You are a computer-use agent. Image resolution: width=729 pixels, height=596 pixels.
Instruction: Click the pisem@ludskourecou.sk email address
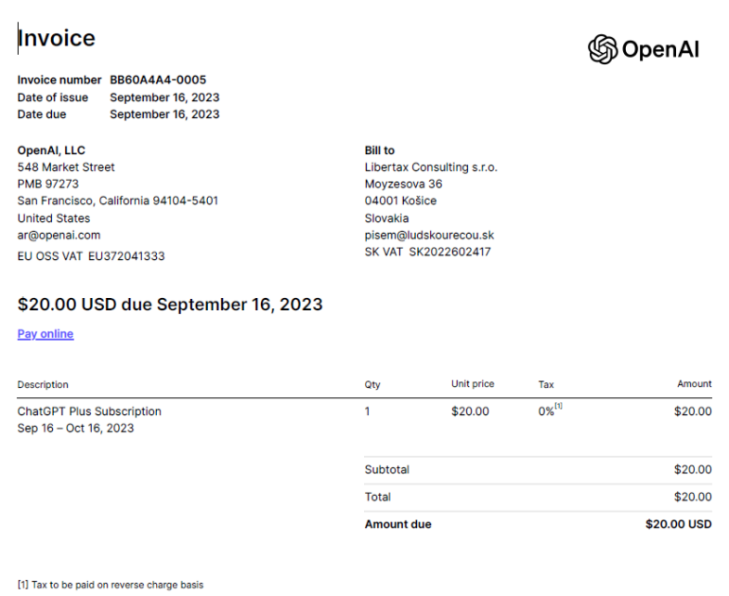point(429,235)
